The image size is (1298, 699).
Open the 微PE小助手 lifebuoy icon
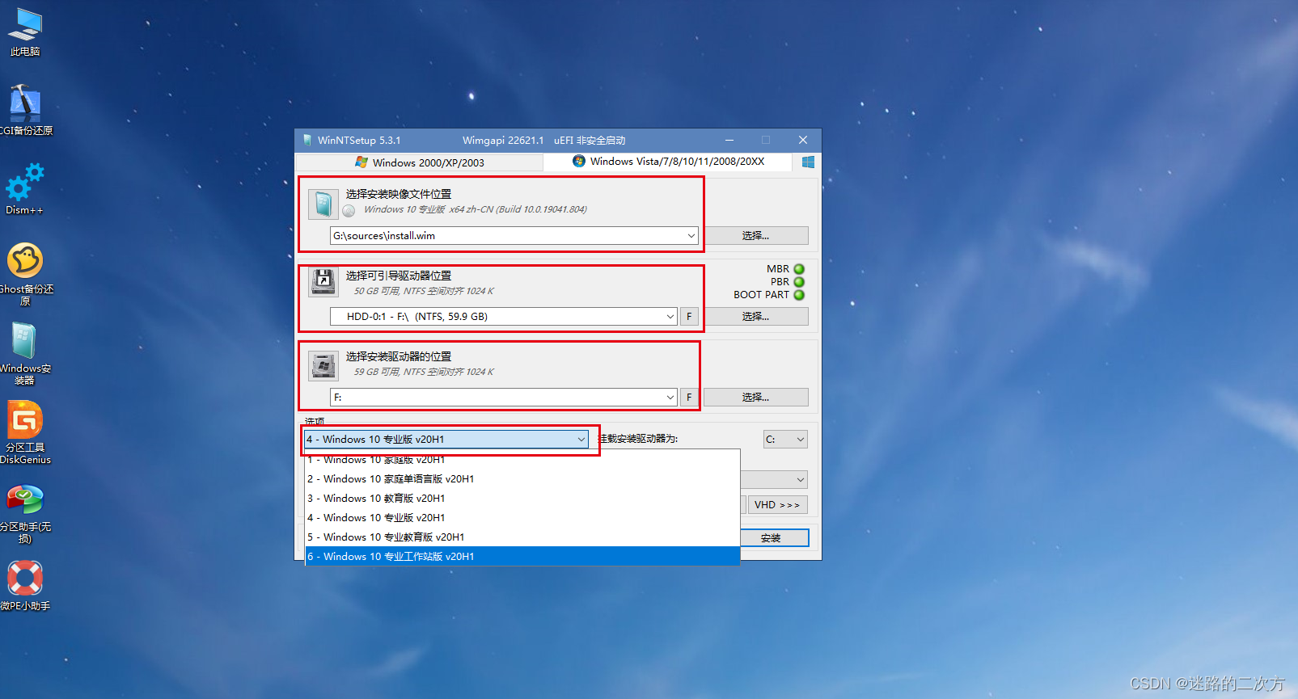pyautogui.click(x=25, y=586)
